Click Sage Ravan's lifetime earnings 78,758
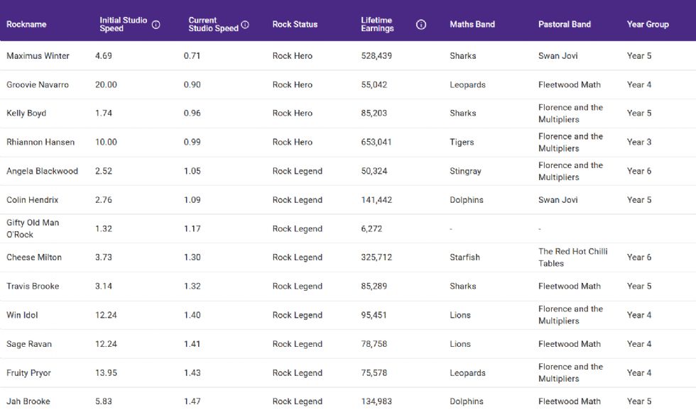 [374, 345]
